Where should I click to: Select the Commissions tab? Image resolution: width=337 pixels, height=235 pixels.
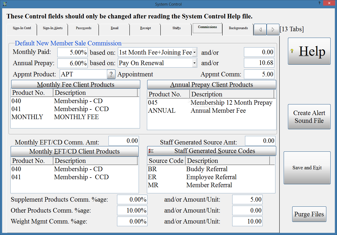207,29
